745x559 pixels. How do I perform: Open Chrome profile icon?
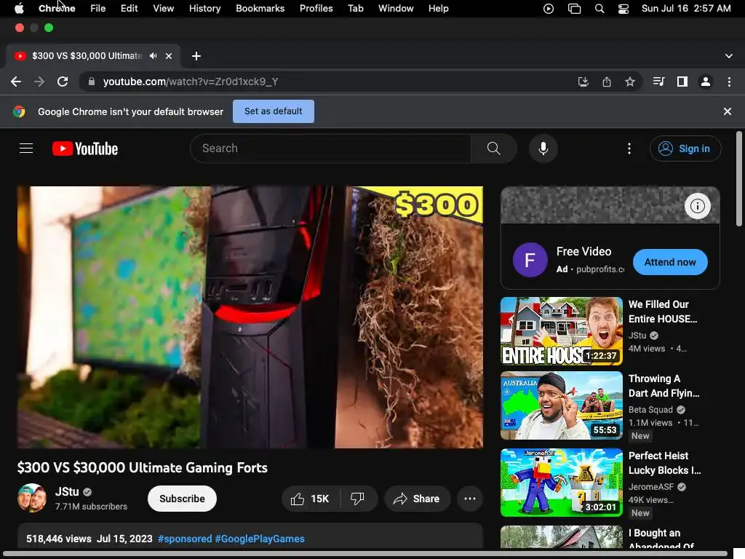pyautogui.click(x=706, y=82)
